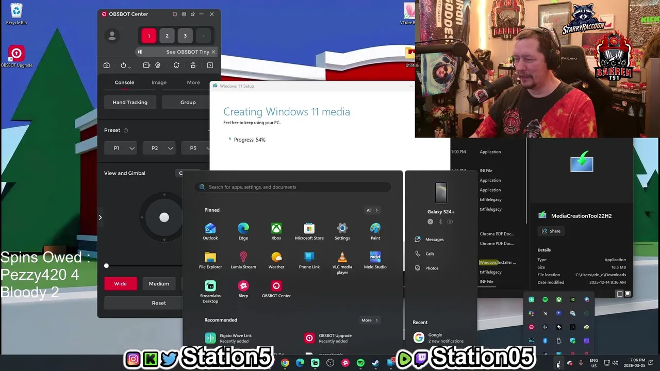This screenshot has height=371, width=660.
Task: Select OBSBOT device slot 2
Action: coord(167,36)
